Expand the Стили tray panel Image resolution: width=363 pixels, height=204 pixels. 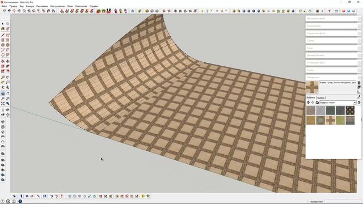(333, 70)
